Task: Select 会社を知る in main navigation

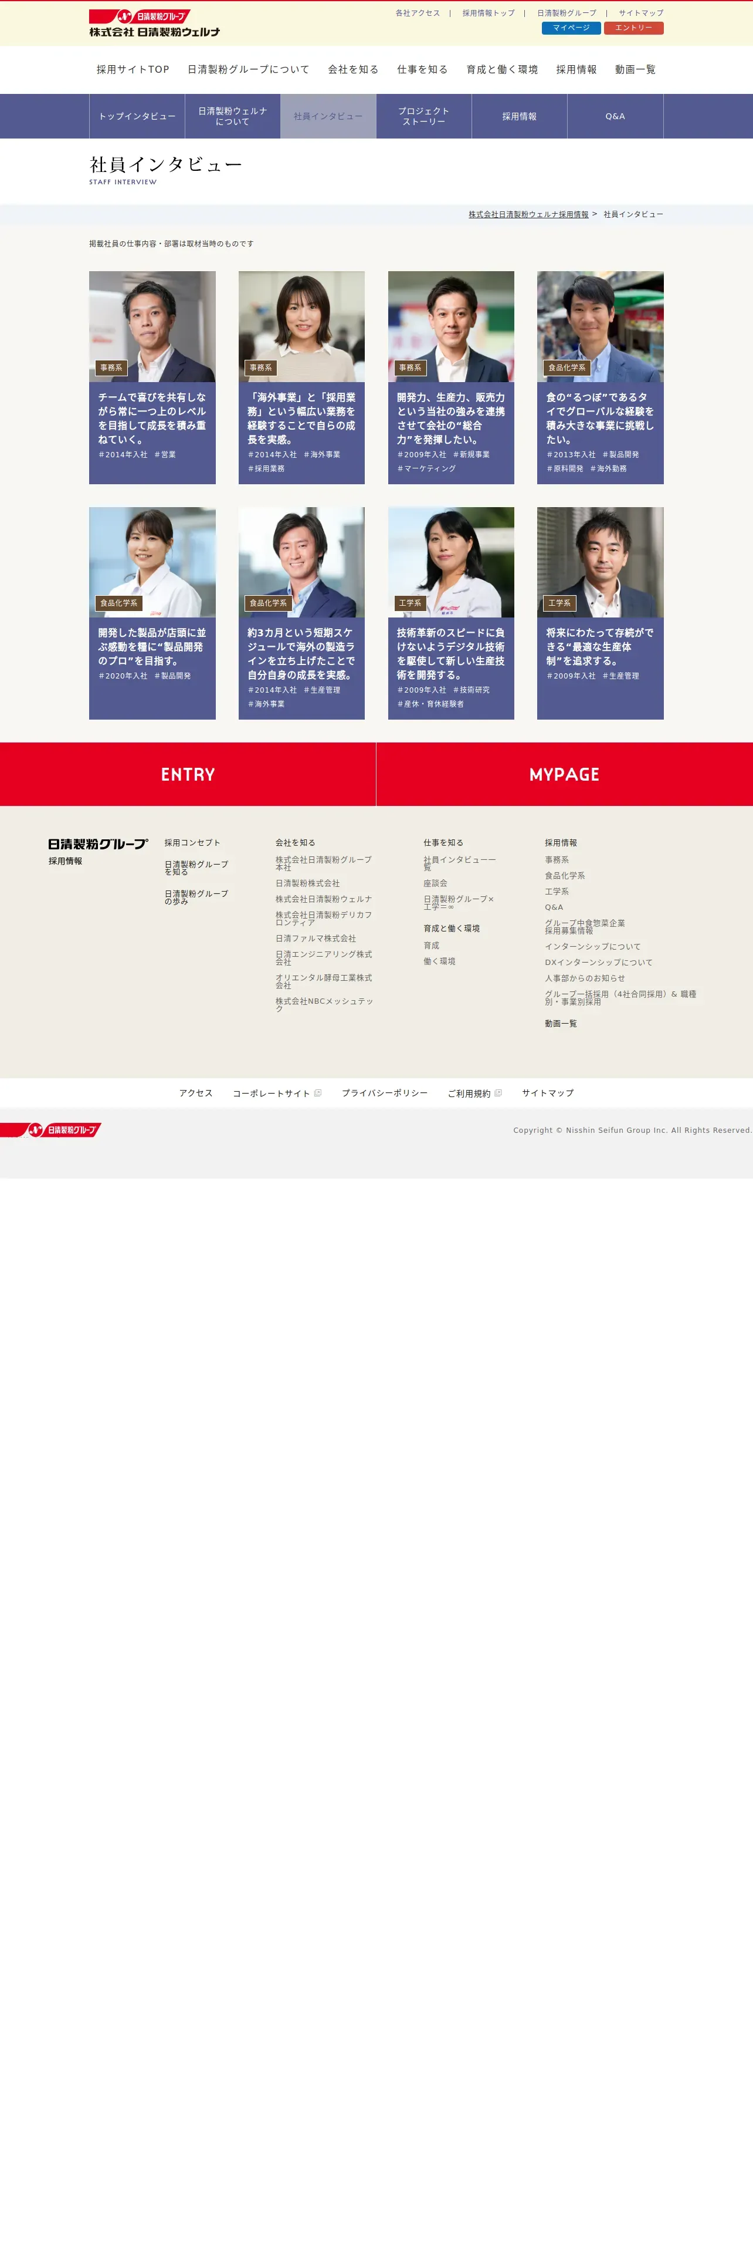Action: pyautogui.click(x=353, y=69)
